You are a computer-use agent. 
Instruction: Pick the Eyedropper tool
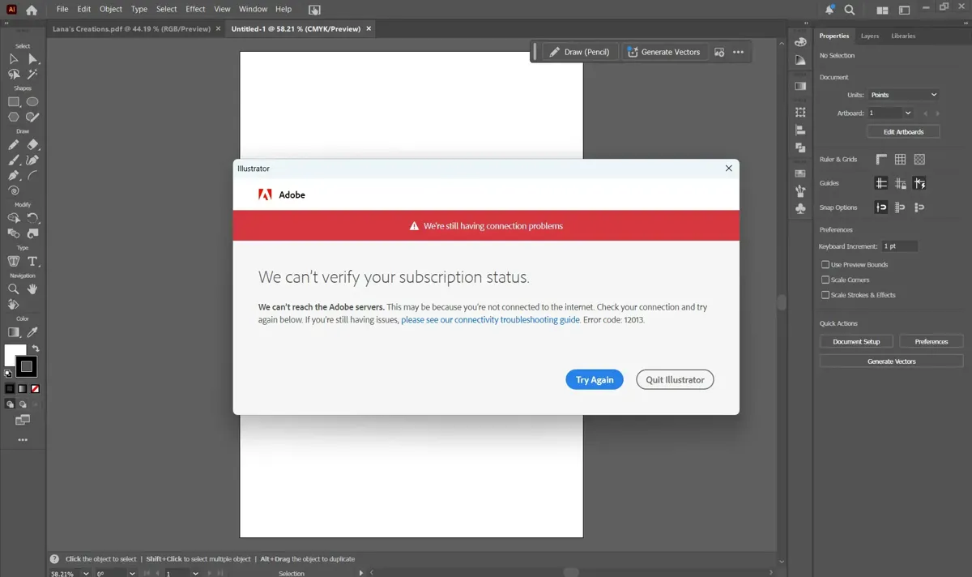tap(32, 332)
